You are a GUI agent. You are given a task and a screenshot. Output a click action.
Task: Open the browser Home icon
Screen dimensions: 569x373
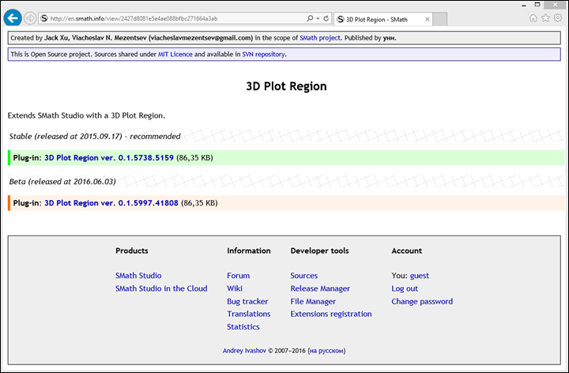533,17
